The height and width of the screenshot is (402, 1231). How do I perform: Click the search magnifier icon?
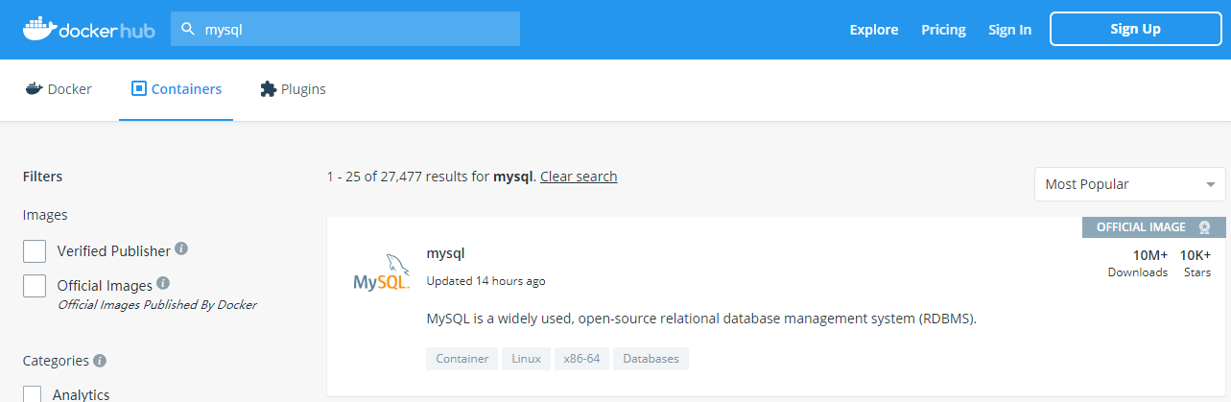[x=188, y=29]
